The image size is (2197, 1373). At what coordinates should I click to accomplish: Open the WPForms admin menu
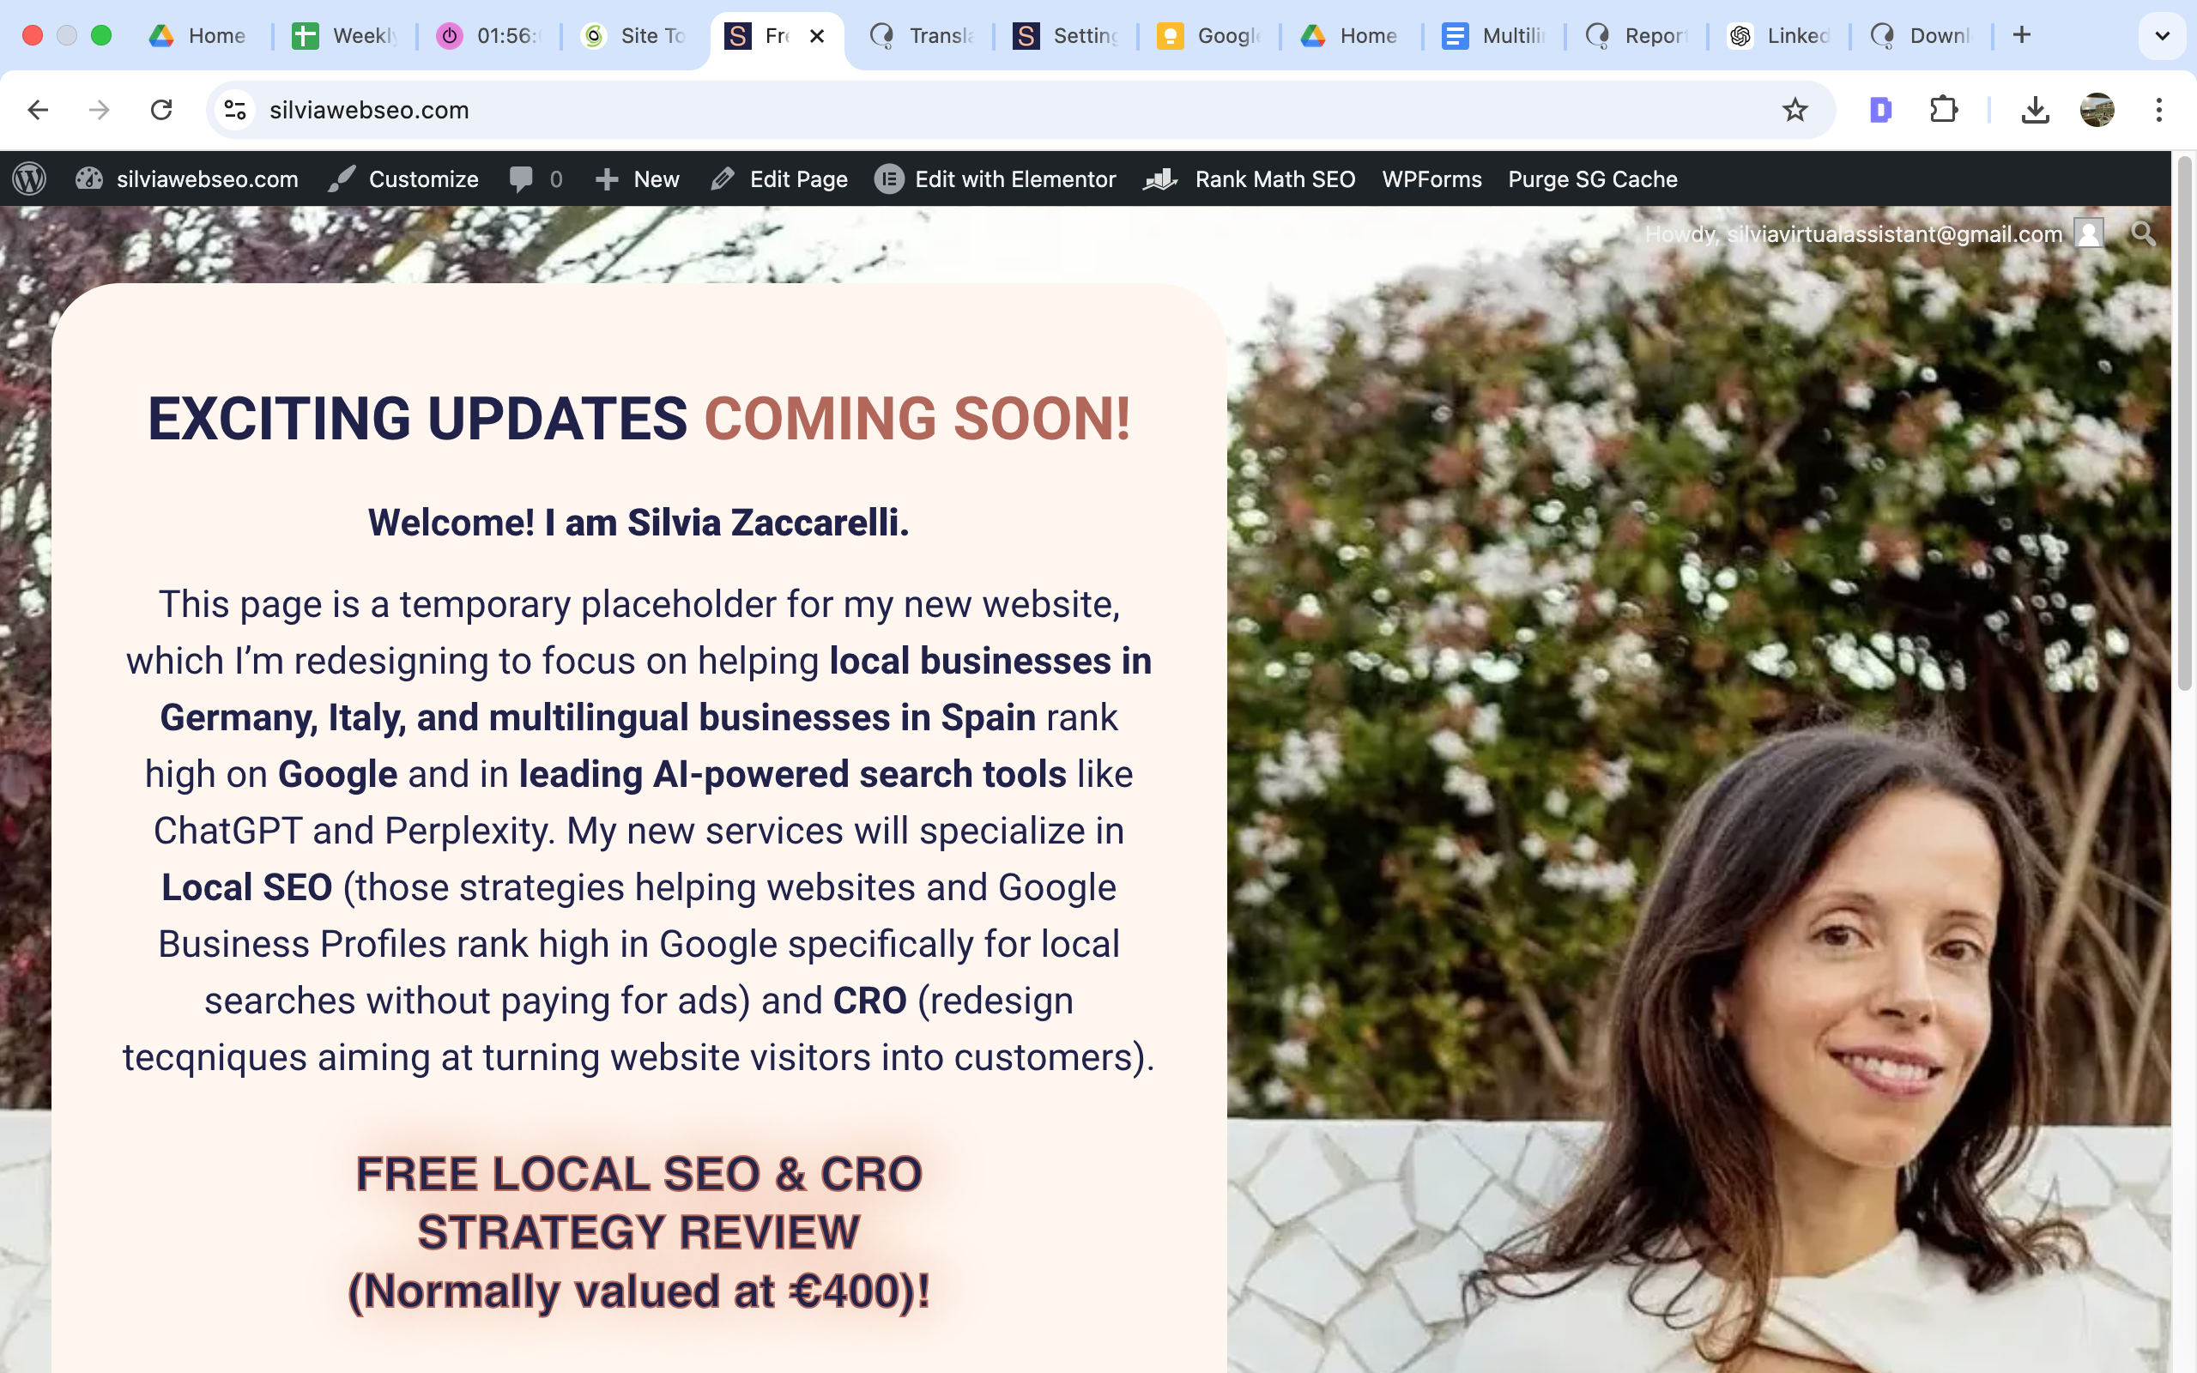pos(1431,178)
